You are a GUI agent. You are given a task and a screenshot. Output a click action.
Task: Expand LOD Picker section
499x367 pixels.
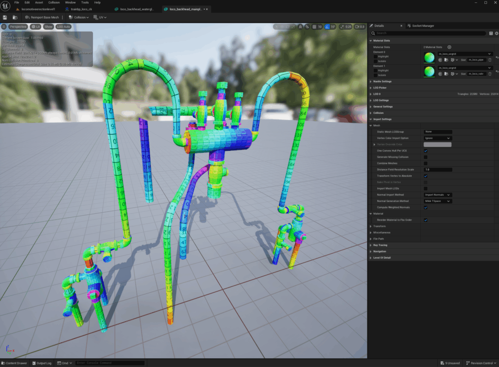pos(371,88)
